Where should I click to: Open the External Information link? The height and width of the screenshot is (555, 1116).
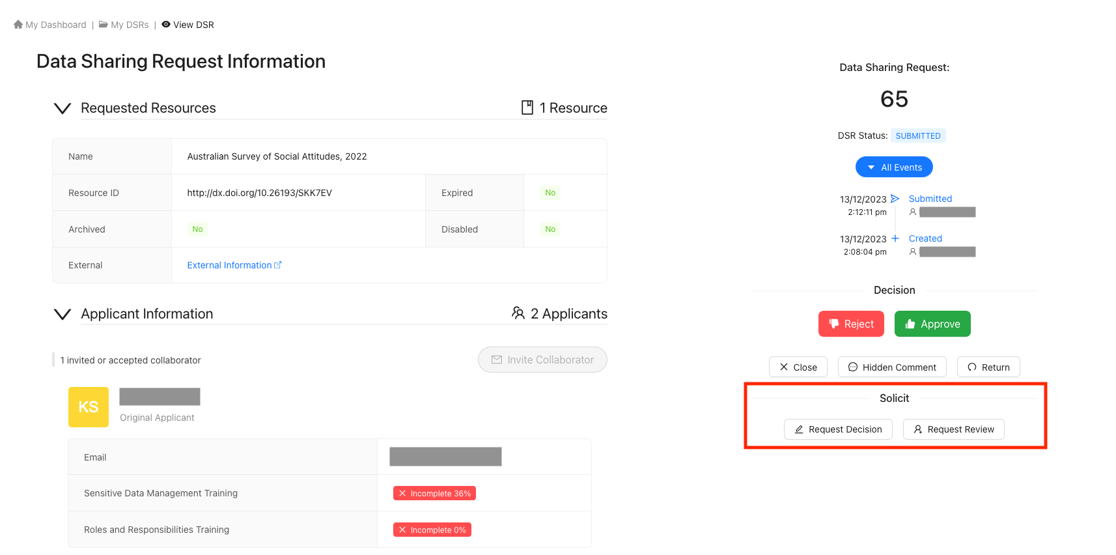click(x=234, y=265)
